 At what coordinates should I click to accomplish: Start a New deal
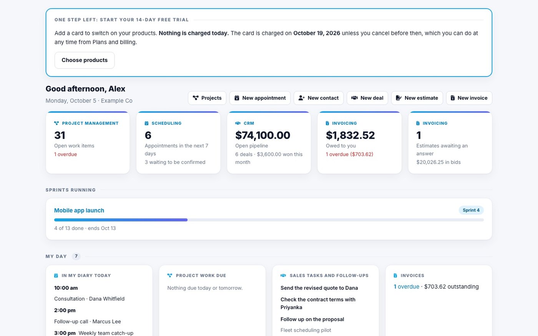click(367, 98)
